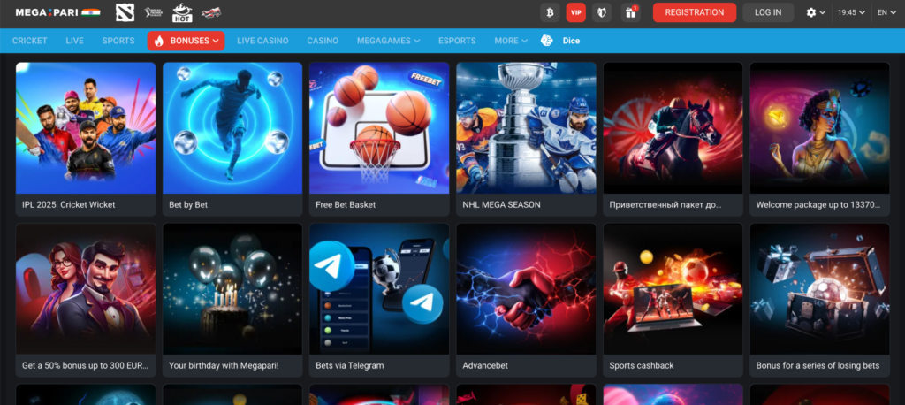Go to the SPORTS section

118,41
